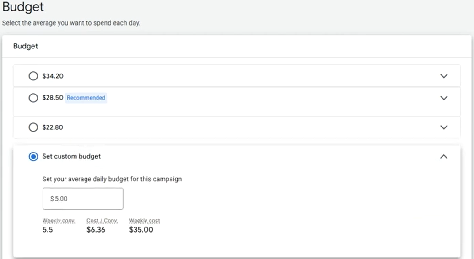Click the $28.50 amount text
This screenshot has width=474, height=259.
tap(53, 98)
